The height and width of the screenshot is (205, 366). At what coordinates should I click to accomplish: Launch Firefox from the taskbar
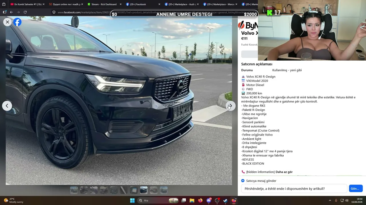coord(200,200)
